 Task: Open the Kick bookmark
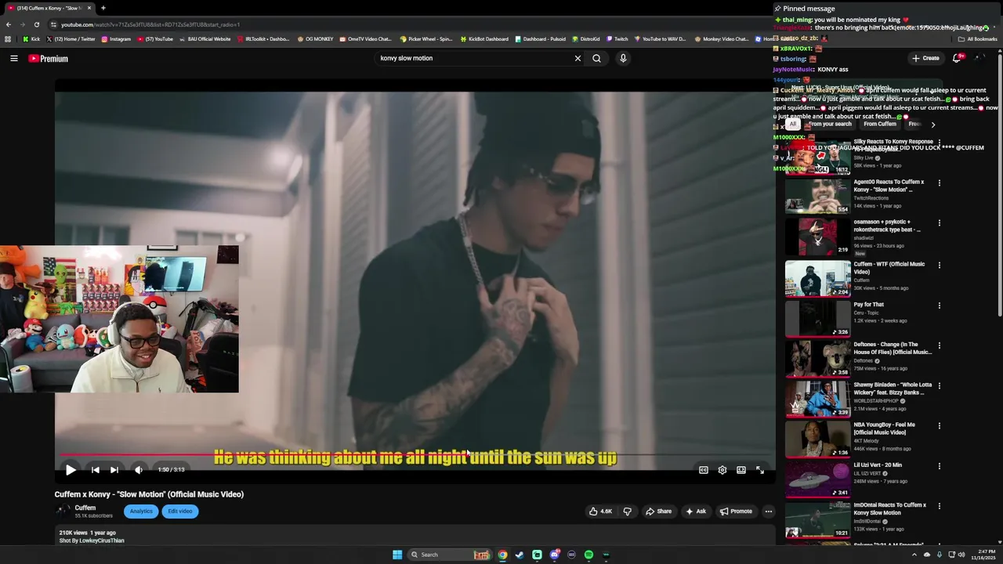pos(31,38)
